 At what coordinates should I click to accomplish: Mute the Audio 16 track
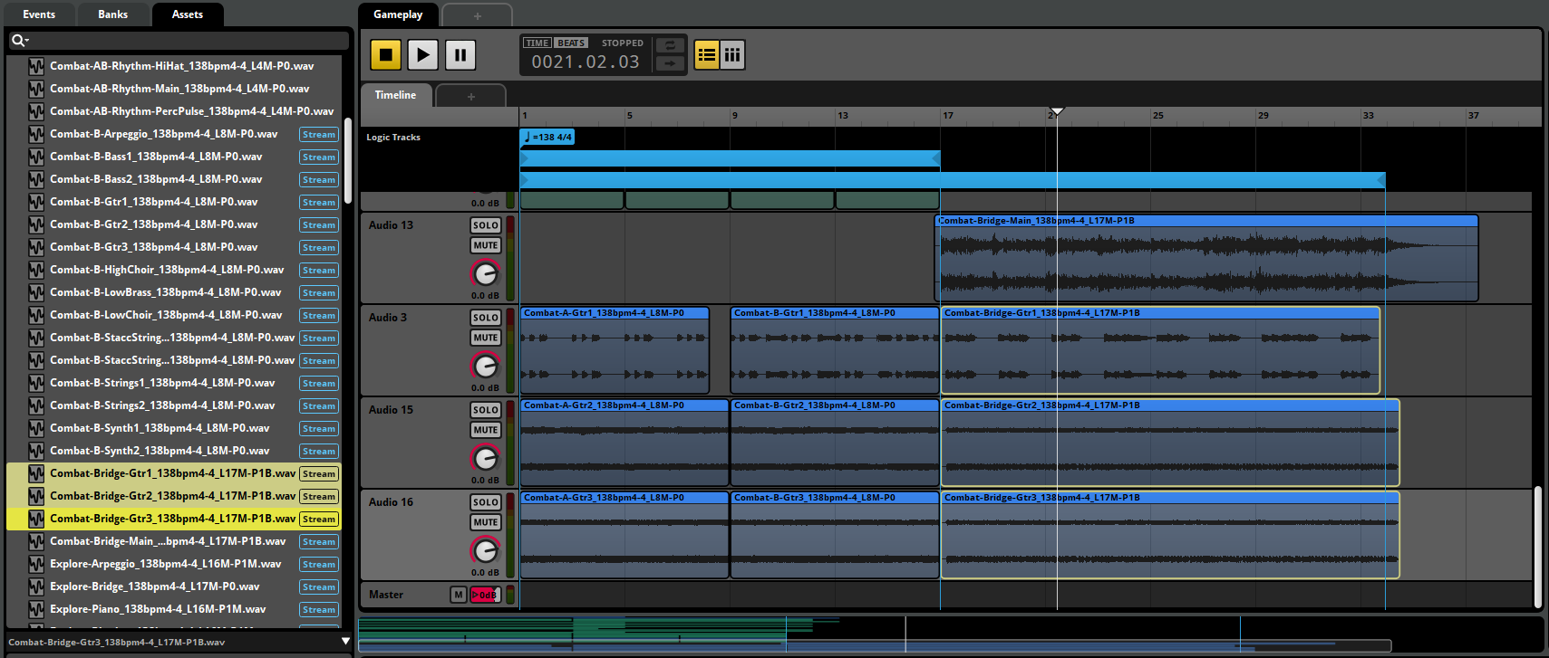pos(486,522)
